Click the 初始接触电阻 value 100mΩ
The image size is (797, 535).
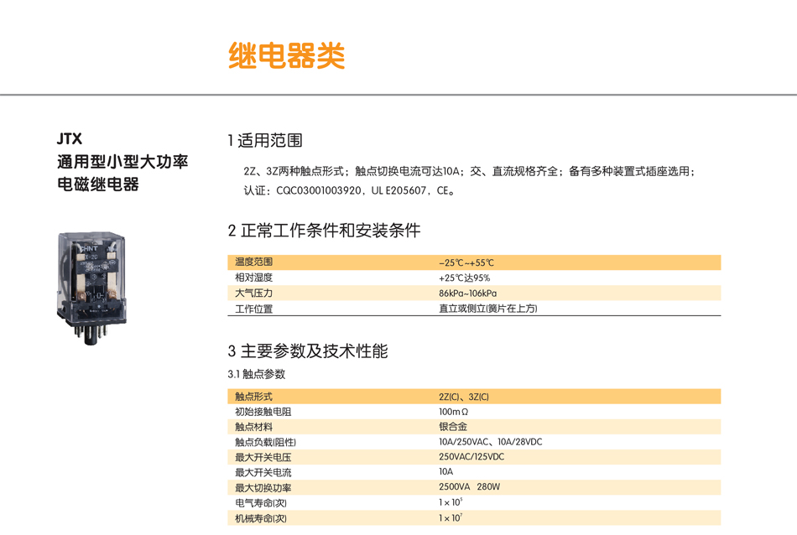[x=454, y=411]
